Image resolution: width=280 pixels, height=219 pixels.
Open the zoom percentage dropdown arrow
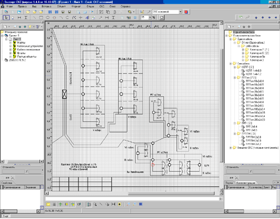[150, 17]
